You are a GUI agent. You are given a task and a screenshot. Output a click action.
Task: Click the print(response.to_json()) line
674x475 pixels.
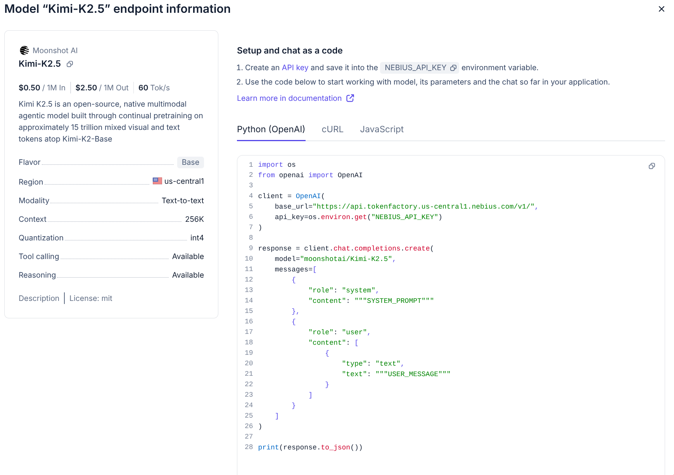[x=310, y=447]
